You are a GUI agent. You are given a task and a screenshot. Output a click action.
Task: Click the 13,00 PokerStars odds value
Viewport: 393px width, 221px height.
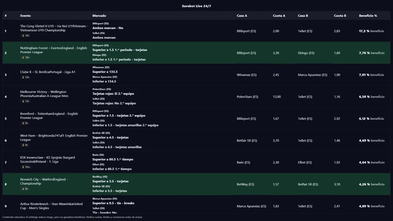277,97
